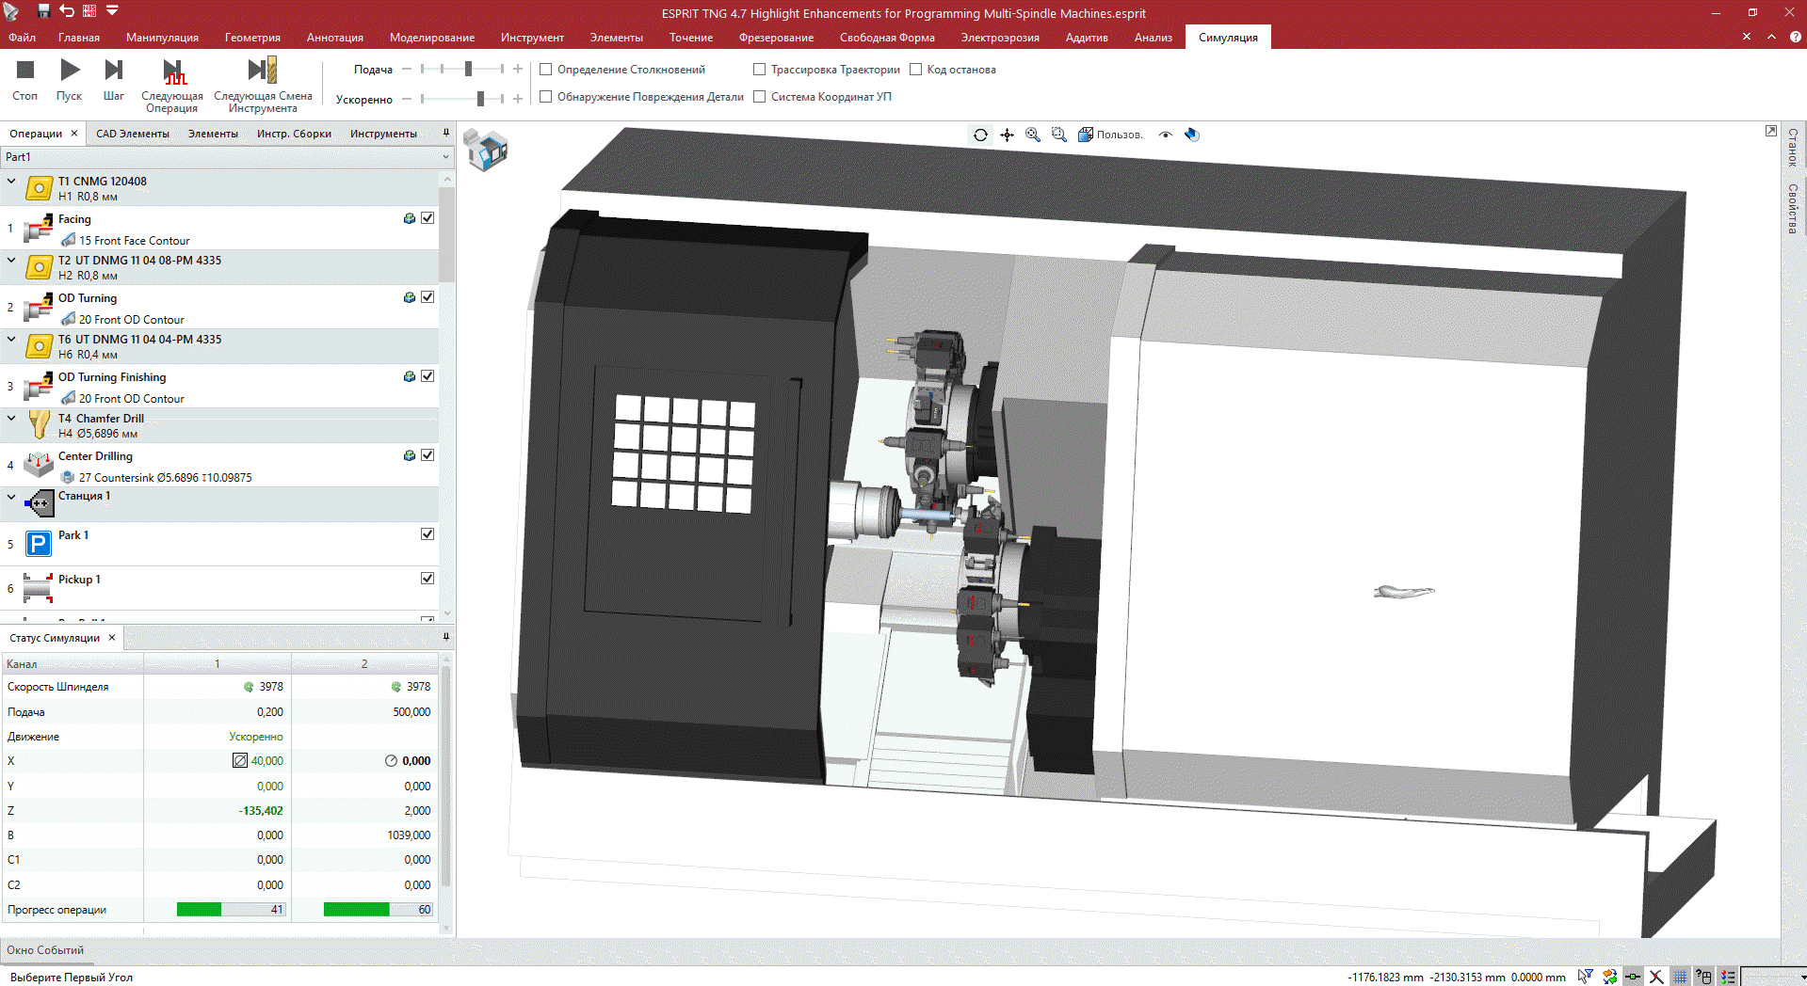Enable Определение Столкновений checkbox
This screenshot has width=1807, height=986.
coord(546,70)
